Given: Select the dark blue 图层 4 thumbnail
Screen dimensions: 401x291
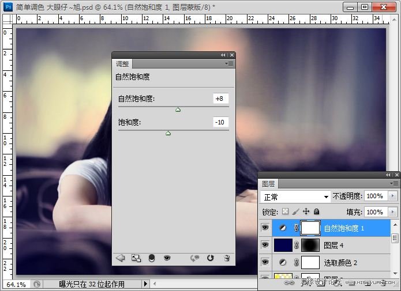Looking at the screenshot, I should tap(283, 245).
